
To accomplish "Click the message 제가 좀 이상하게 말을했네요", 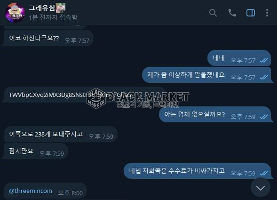I will pyautogui.click(x=206, y=75).
